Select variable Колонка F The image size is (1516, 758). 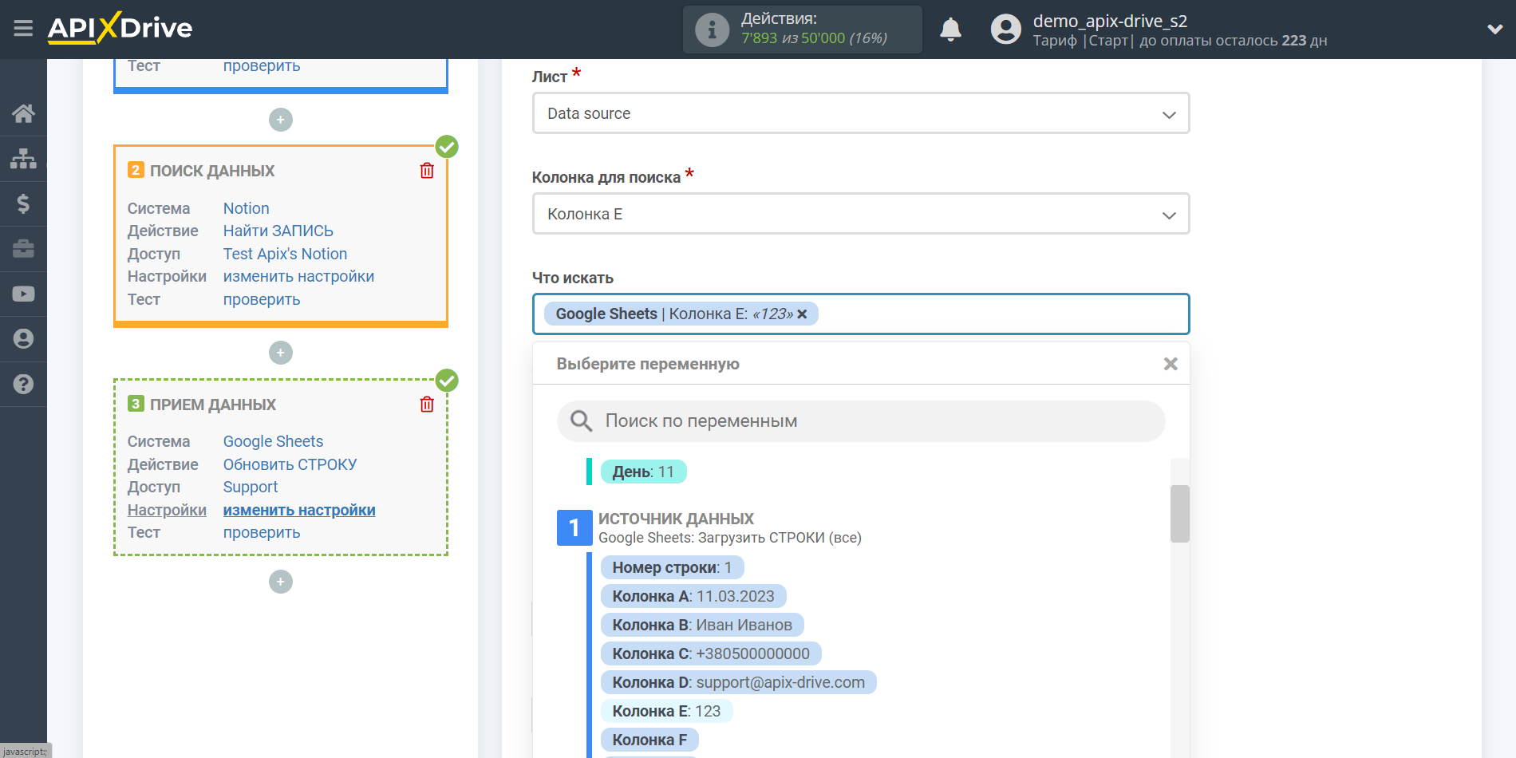point(649,740)
